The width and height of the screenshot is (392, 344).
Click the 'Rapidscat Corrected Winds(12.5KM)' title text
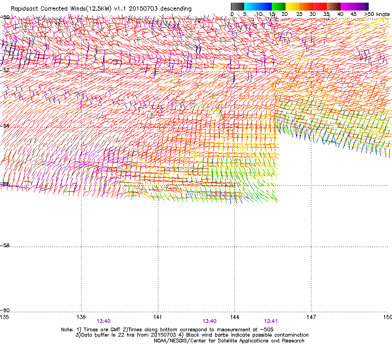coord(61,9)
